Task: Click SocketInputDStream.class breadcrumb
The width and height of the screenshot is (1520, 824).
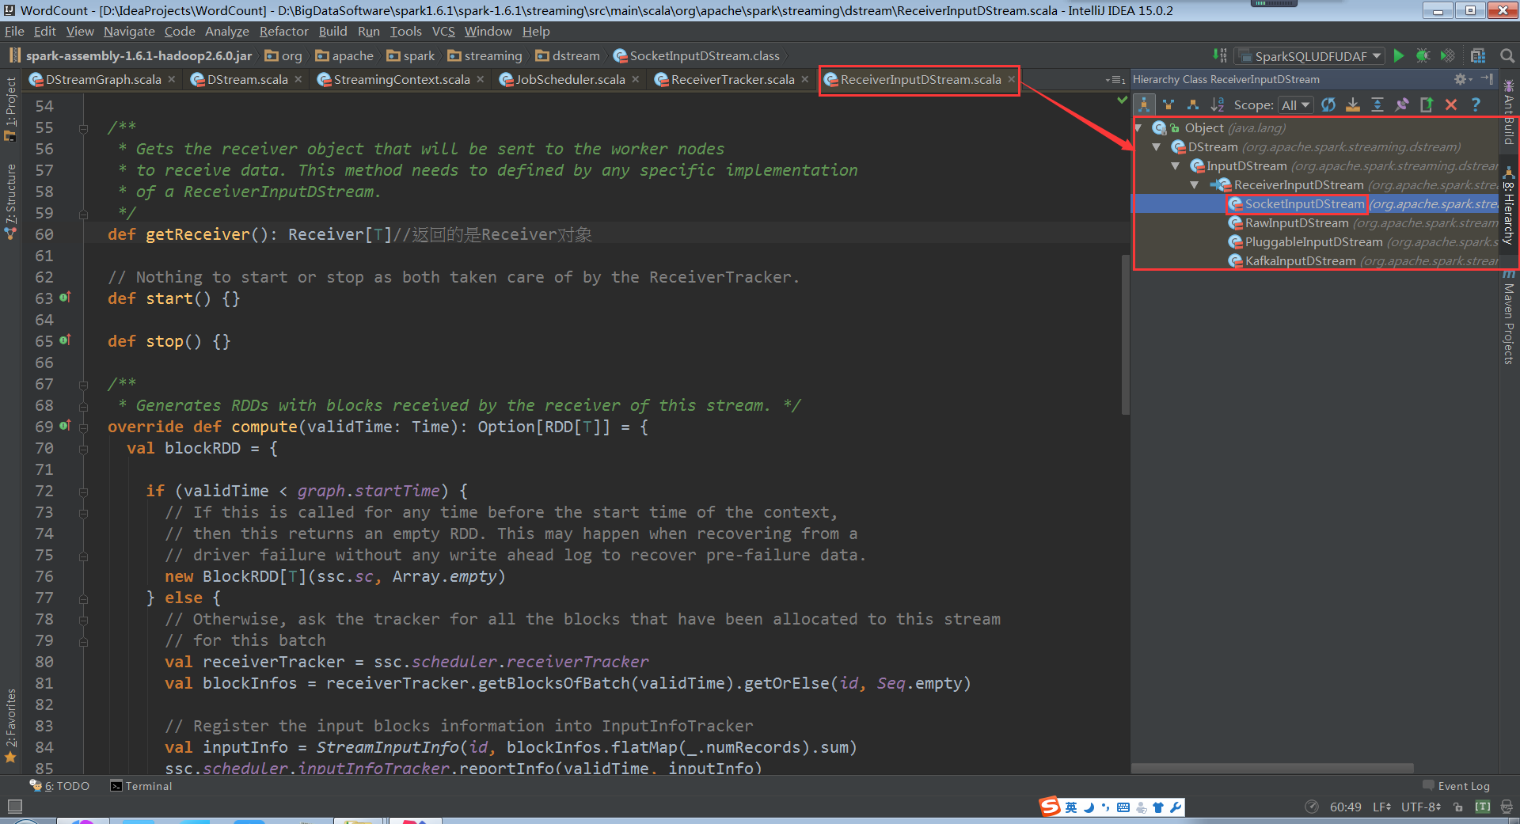Action: [697, 55]
